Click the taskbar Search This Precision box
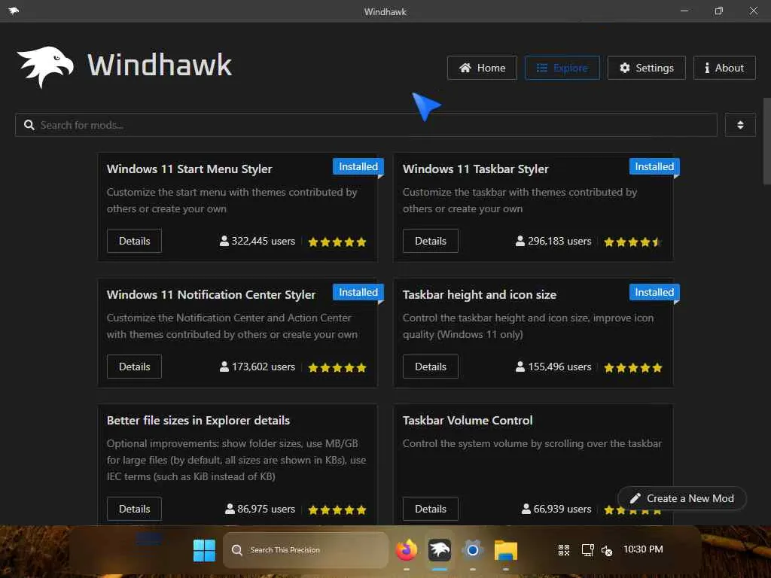Image resolution: width=771 pixels, height=578 pixels. 306,550
